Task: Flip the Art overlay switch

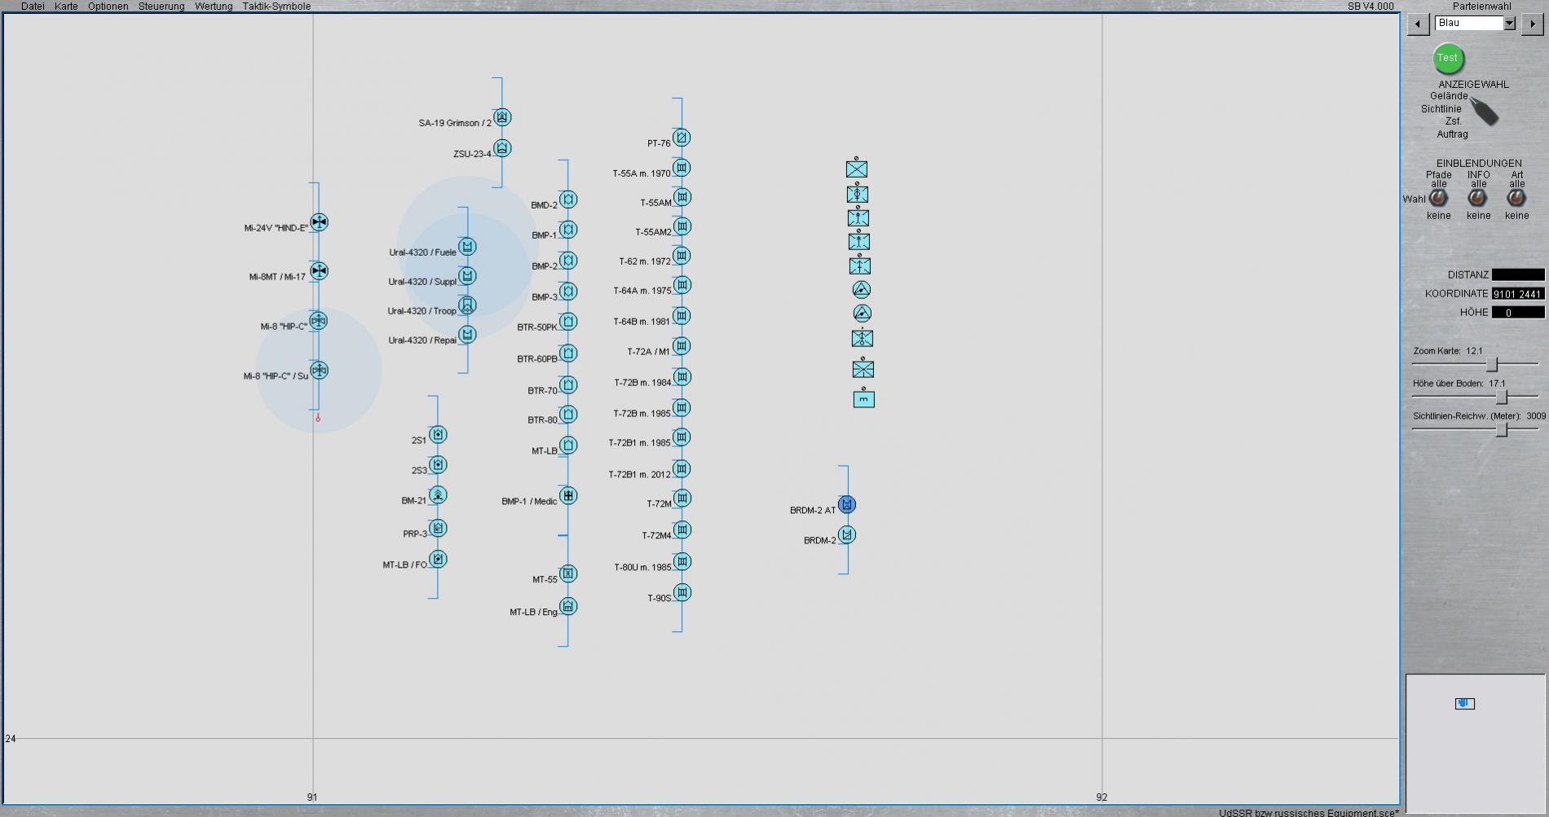Action: point(1516,198)
